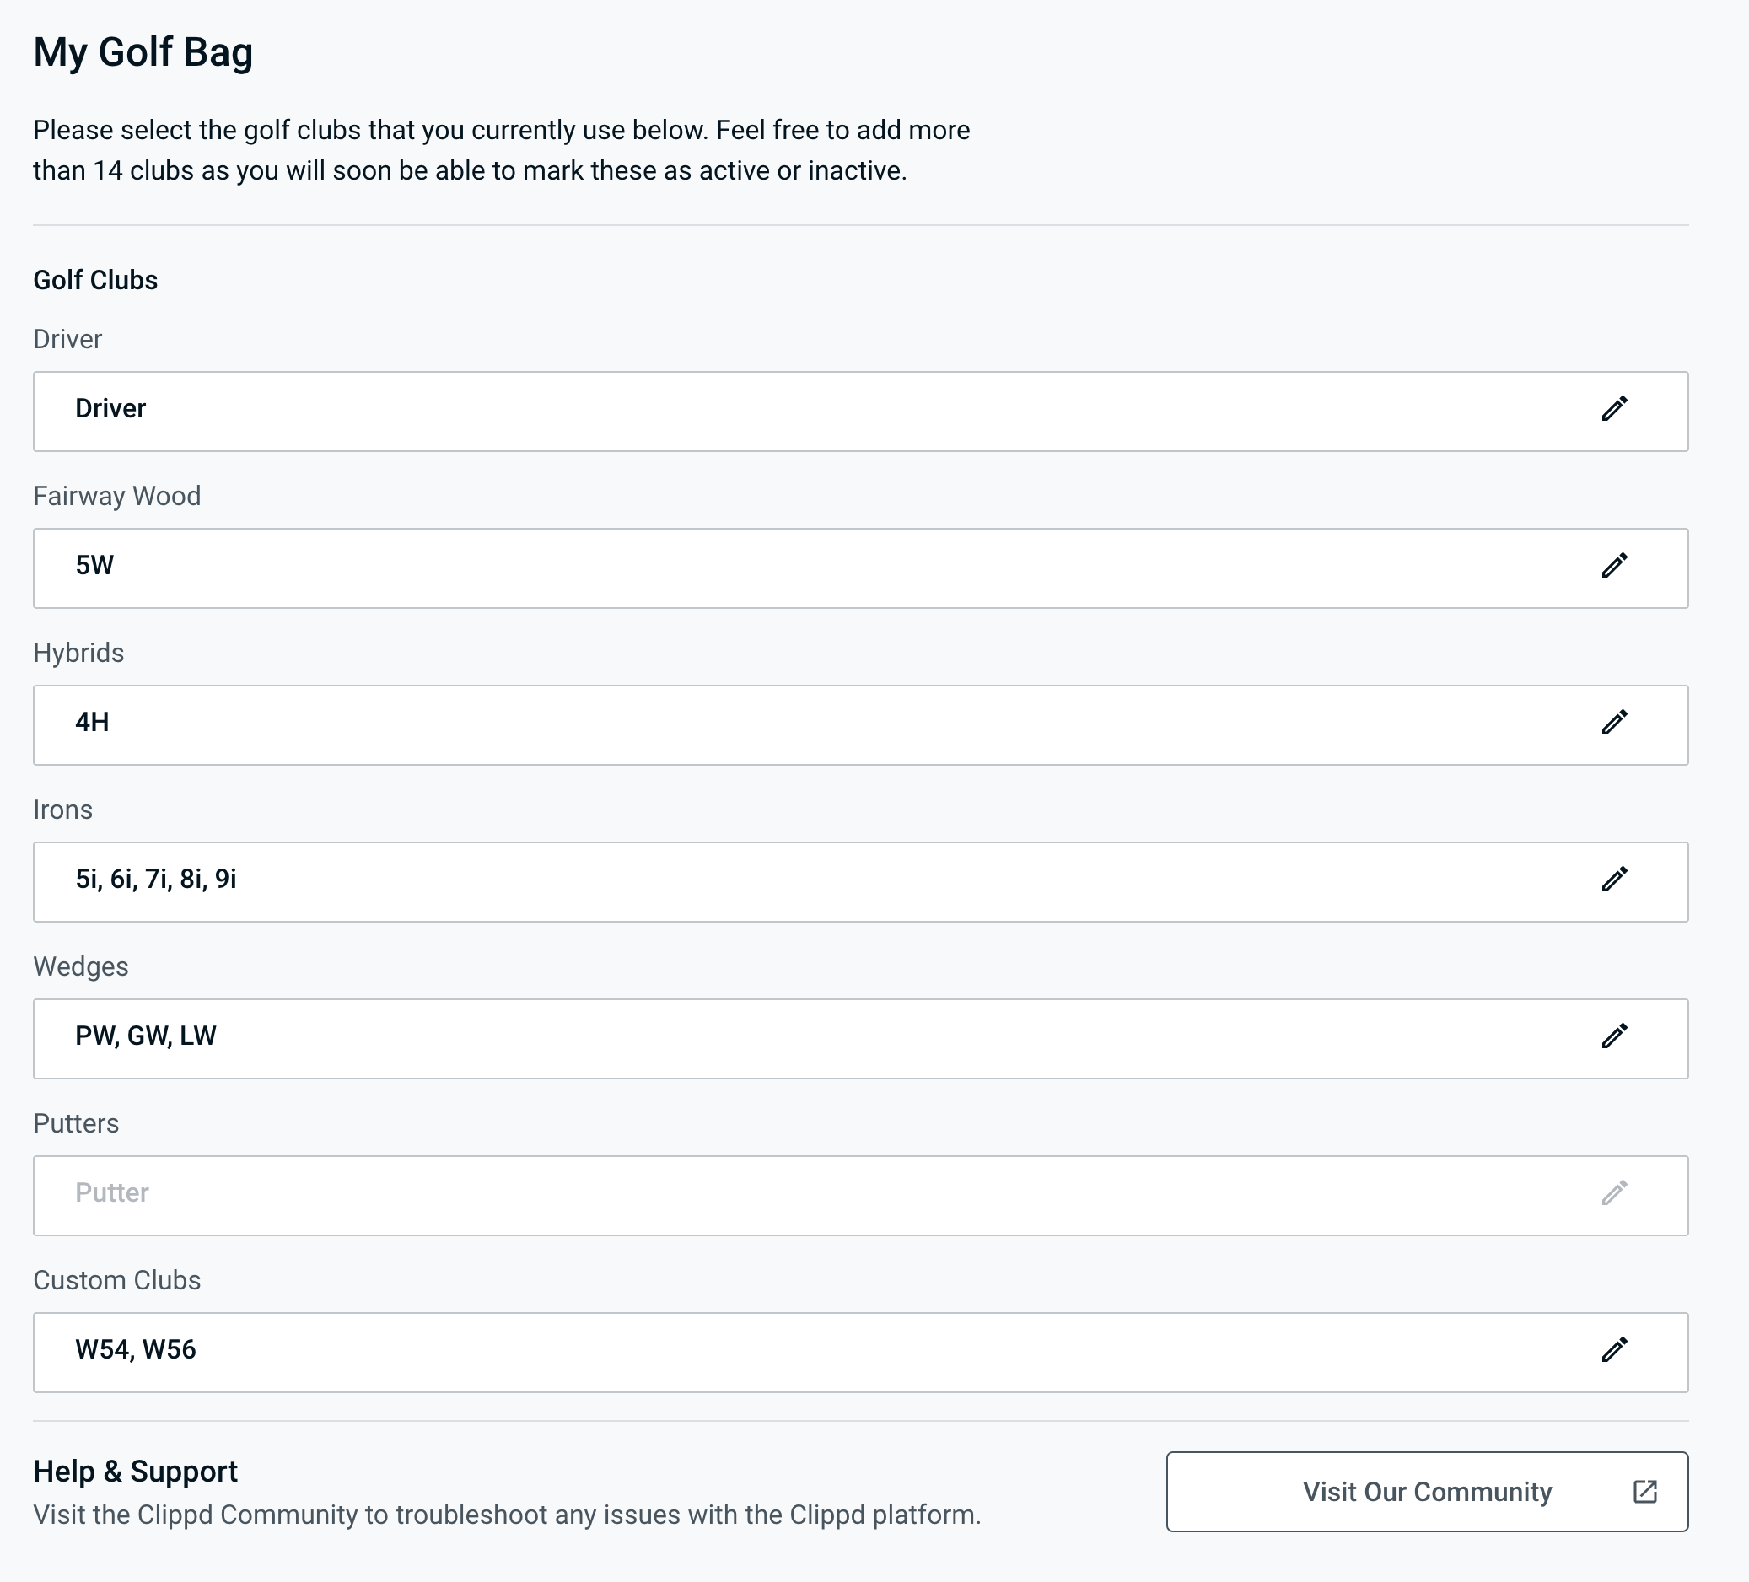Edit Fairway Wood using pencil icon
The image size is (1749, 1582).
tap(1614, 566)
